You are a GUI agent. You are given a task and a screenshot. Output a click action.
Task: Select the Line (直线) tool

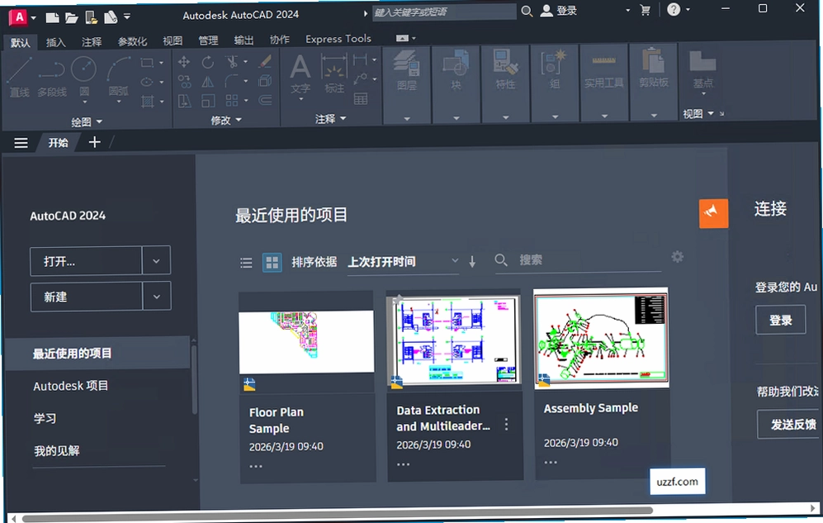tap(20, 77)
